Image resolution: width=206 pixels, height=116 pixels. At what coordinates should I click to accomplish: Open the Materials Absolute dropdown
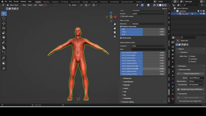[x=149, y=24]
